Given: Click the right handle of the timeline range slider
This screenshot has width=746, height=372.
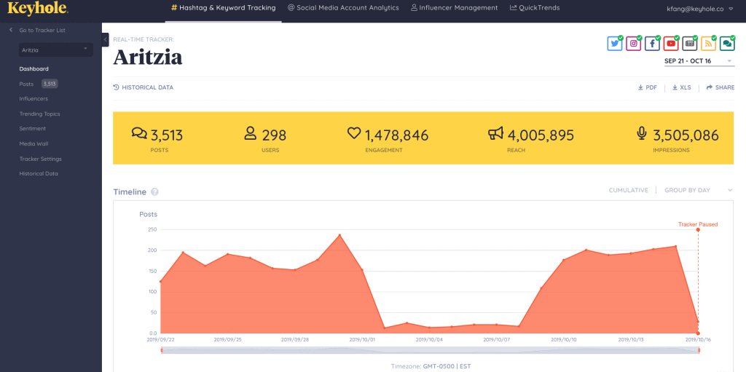Looking at the screenshot, I should pos(699,351).
